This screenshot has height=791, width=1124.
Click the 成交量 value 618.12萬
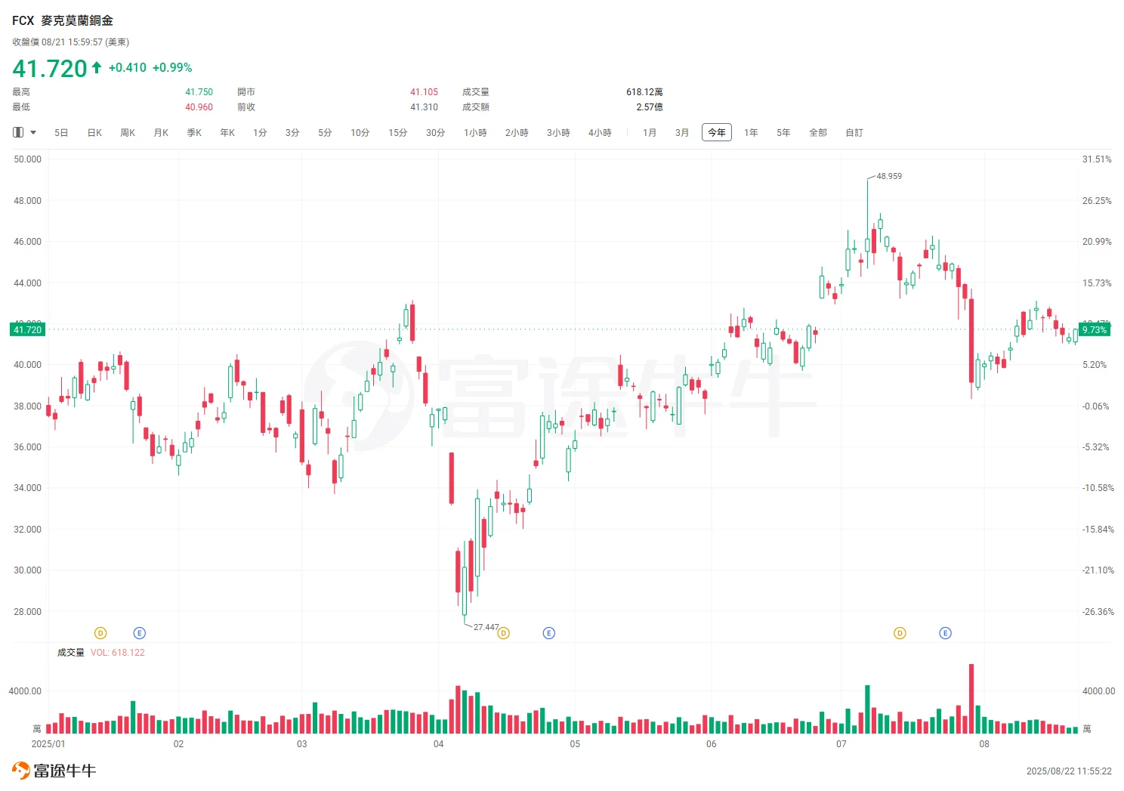644,92
